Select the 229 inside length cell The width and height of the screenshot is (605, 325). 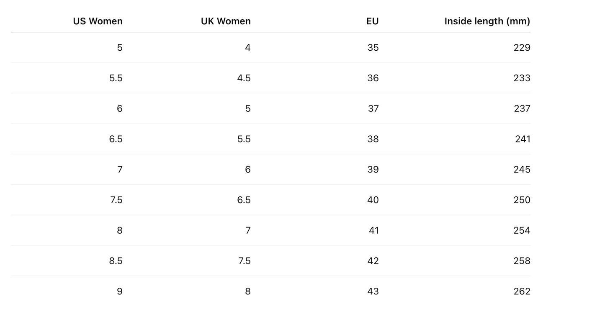pos(522,48)
